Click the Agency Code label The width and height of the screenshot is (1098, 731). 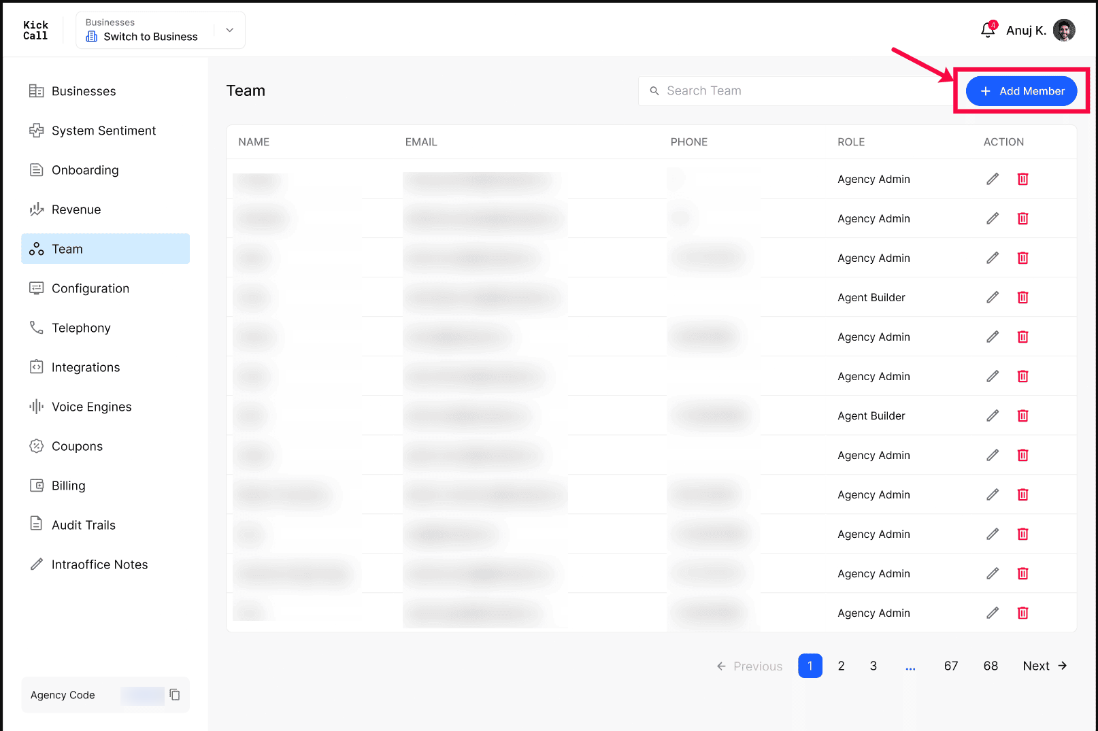coord(63,695)
